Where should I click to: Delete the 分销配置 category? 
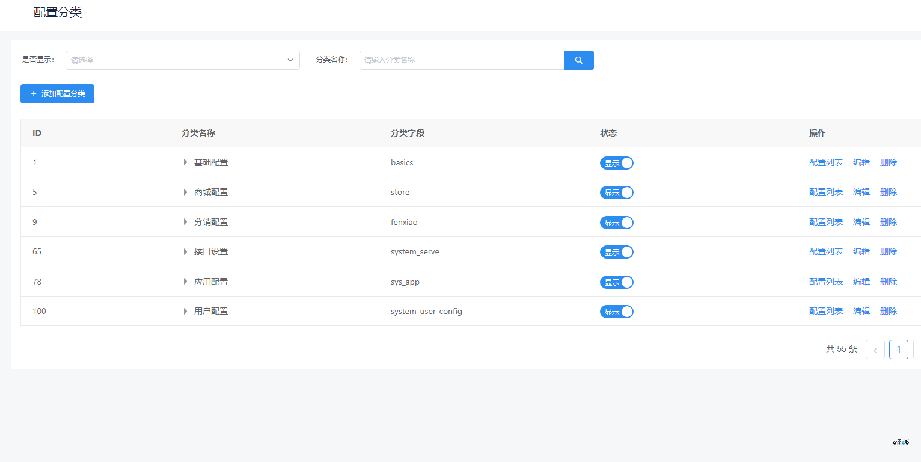pyautogui.click(x=888, y=222)
